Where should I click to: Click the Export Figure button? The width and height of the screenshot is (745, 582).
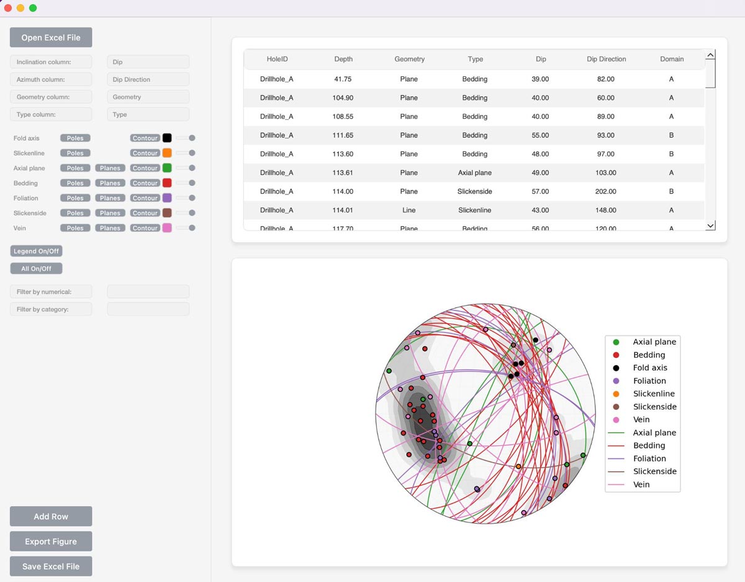click(51, 542)
